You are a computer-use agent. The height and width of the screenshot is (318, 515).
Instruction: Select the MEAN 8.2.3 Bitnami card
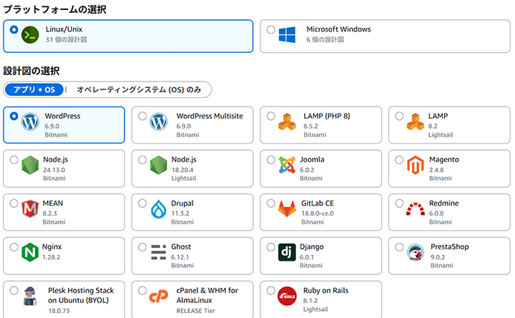[x=64, y=212]
